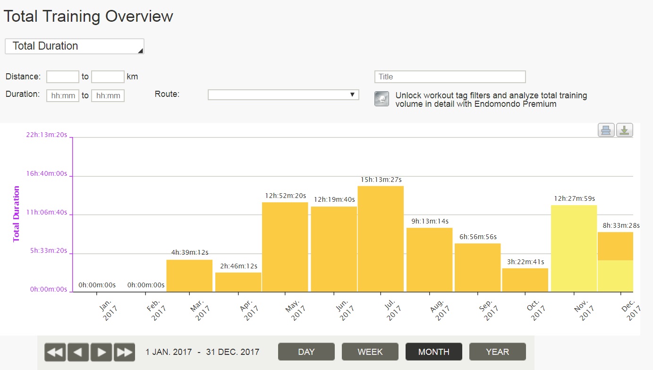Select the March 2017 bar

(189, 275)
